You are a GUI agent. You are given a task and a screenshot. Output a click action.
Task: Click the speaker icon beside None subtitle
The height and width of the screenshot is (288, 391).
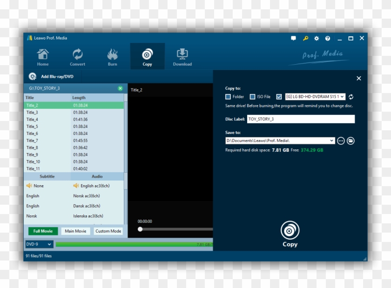point(29,186)
